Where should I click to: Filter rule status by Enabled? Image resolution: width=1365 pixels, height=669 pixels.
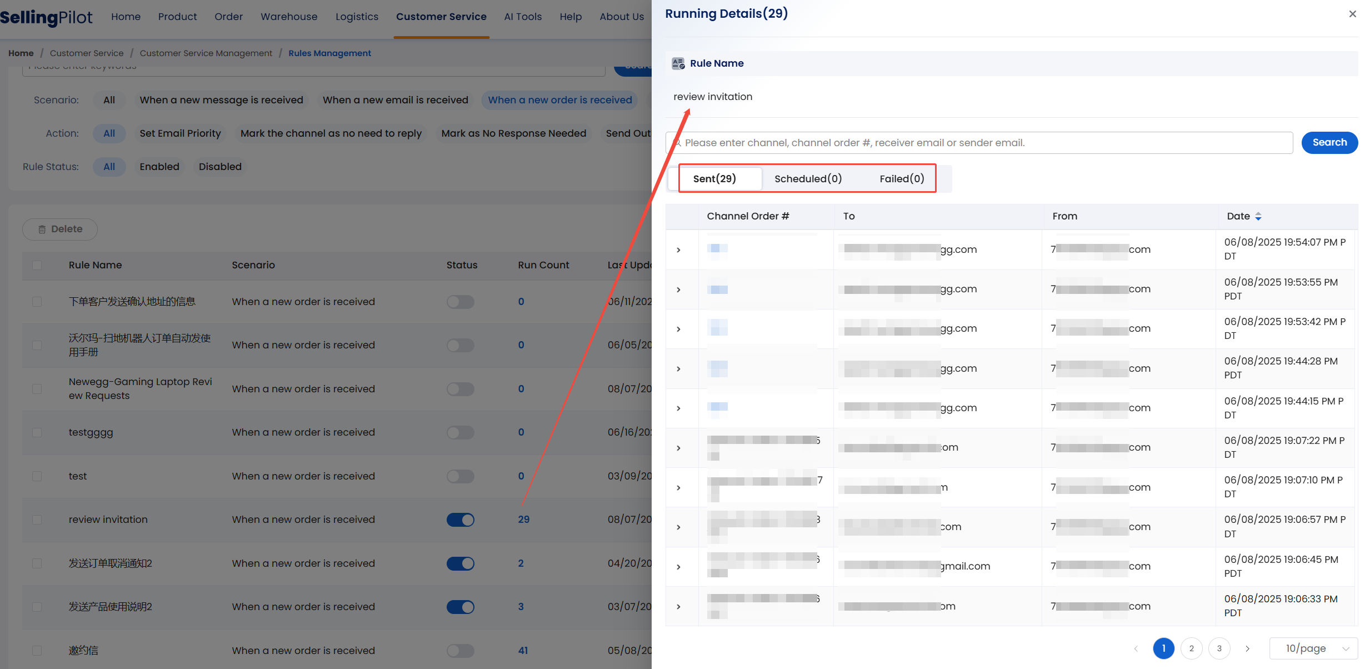pyautogui.click(x=159, y=167)
